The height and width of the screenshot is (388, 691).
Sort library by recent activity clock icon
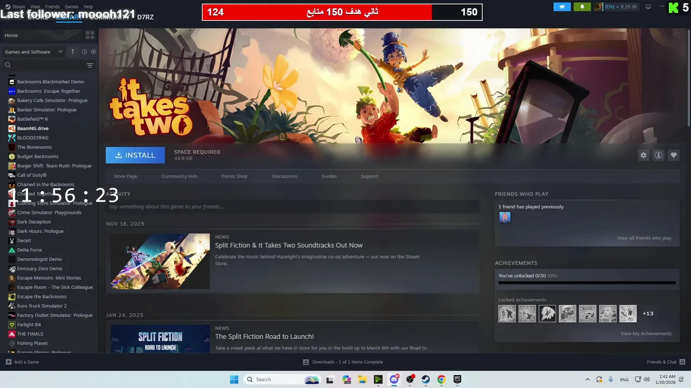[84, 52]
